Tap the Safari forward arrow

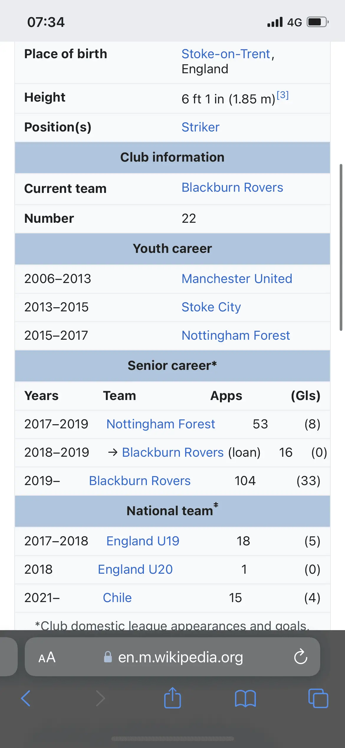coord(100,698)
